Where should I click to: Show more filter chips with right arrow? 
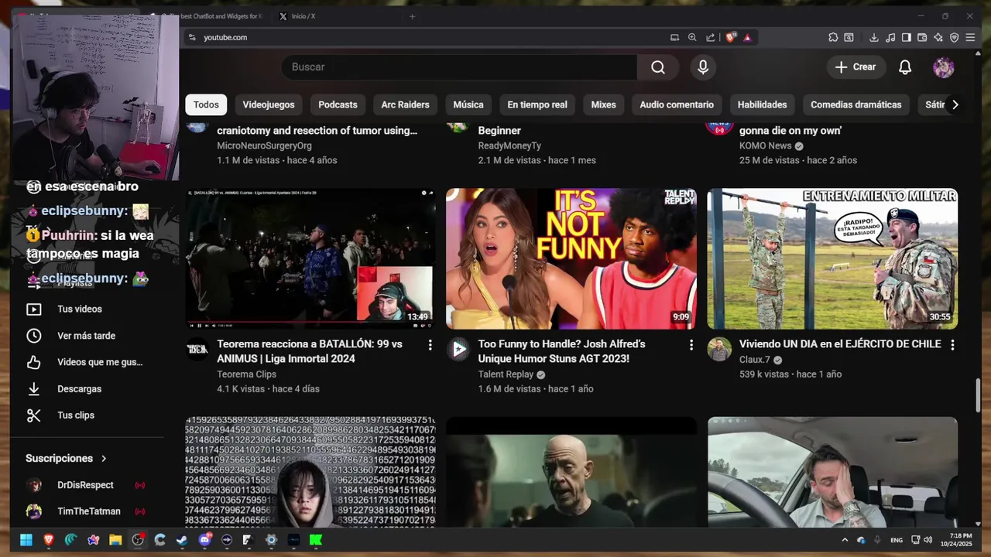click(955, 104)
